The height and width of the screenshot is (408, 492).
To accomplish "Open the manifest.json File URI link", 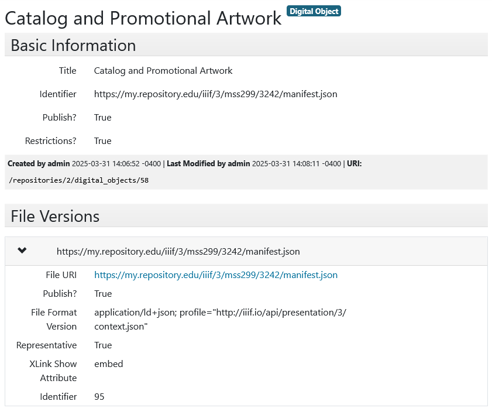I will [216, 275].
